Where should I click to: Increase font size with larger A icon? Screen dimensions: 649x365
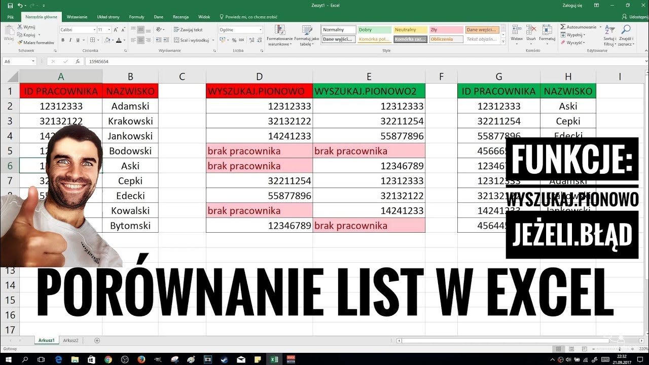point(116,30)
